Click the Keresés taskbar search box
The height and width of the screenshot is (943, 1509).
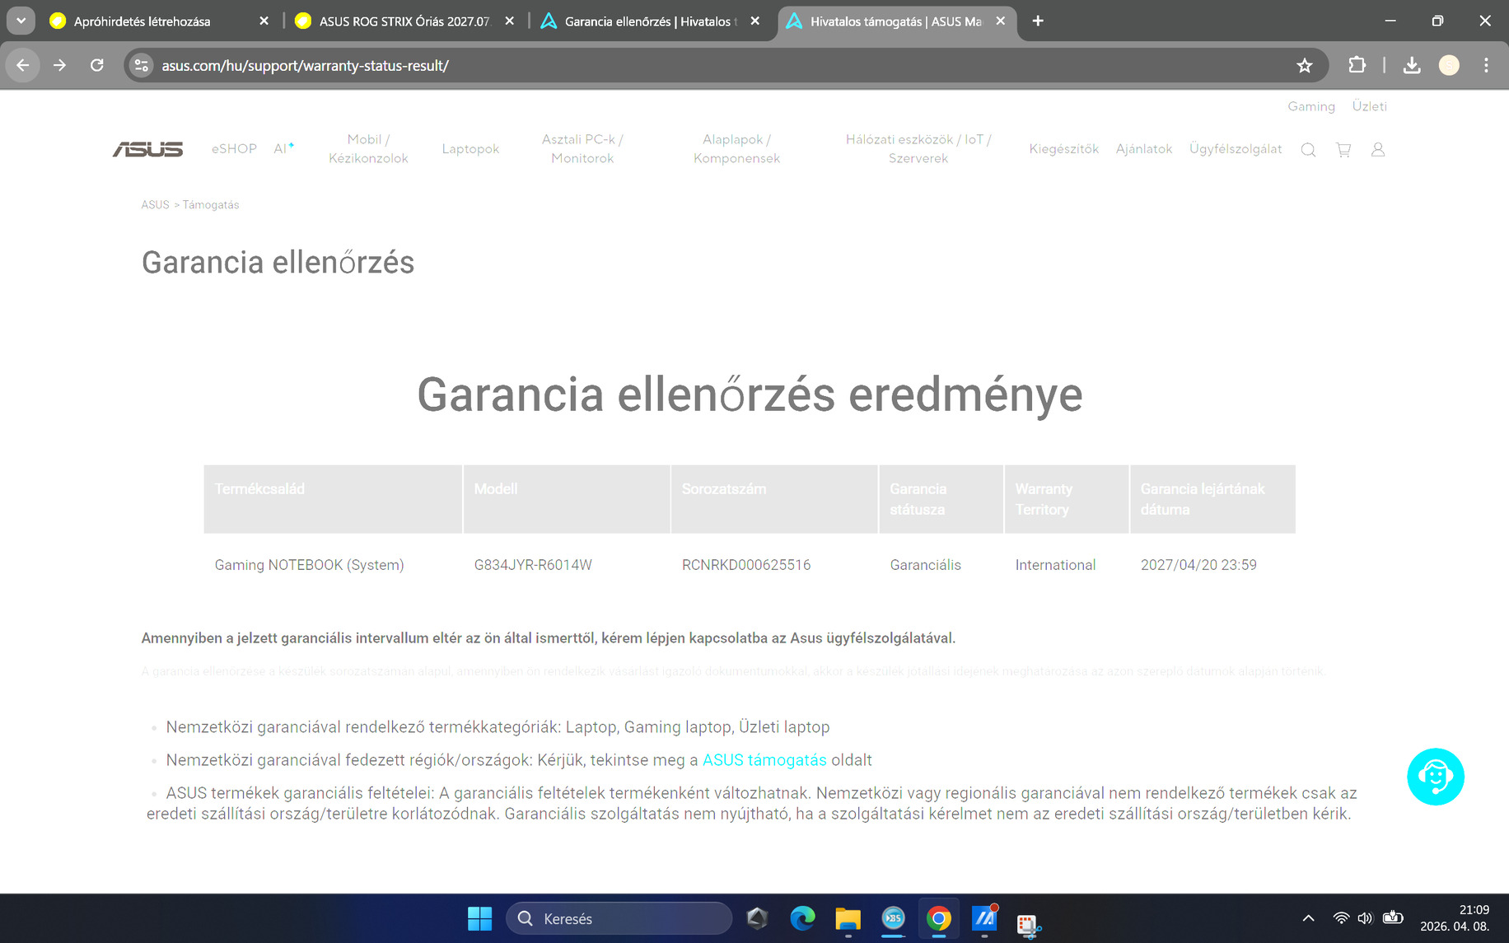click(619, 918)
